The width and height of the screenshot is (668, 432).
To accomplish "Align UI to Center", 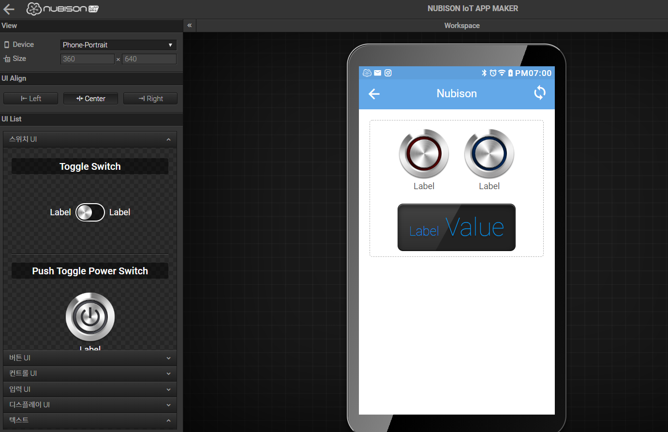I will (91, 99).
